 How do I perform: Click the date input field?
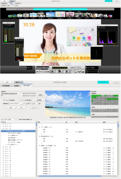(14, 104)
